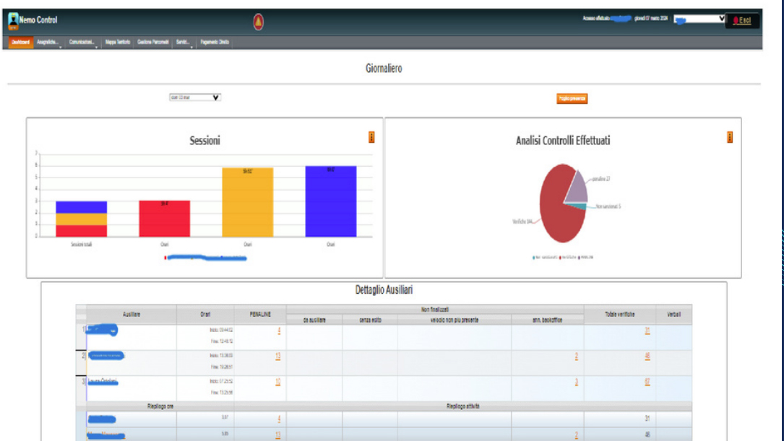Screen dimensions: 784x441
Task: Click the 'veicolo non più presente' sub-header
Action: pyautogui.click(x=455, y=320)
